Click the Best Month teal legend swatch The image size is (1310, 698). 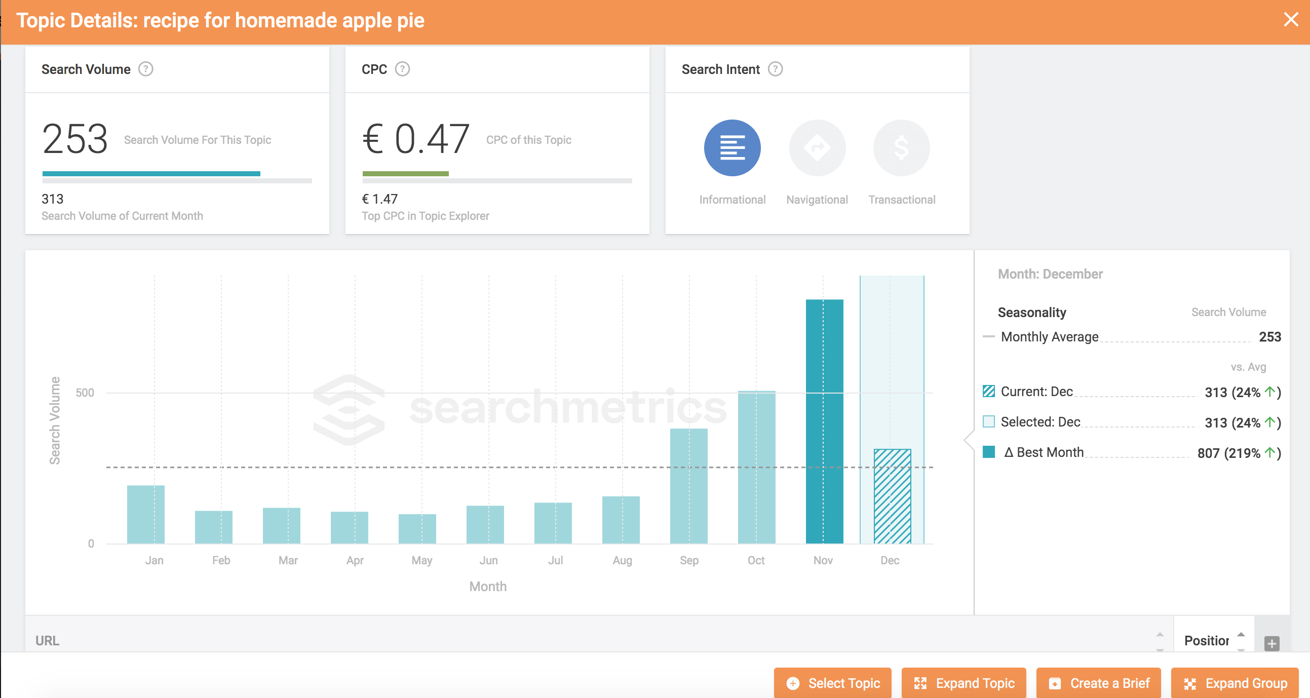tap(989, 452)
